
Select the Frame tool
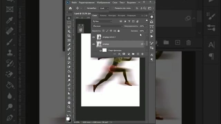[69, 40]
